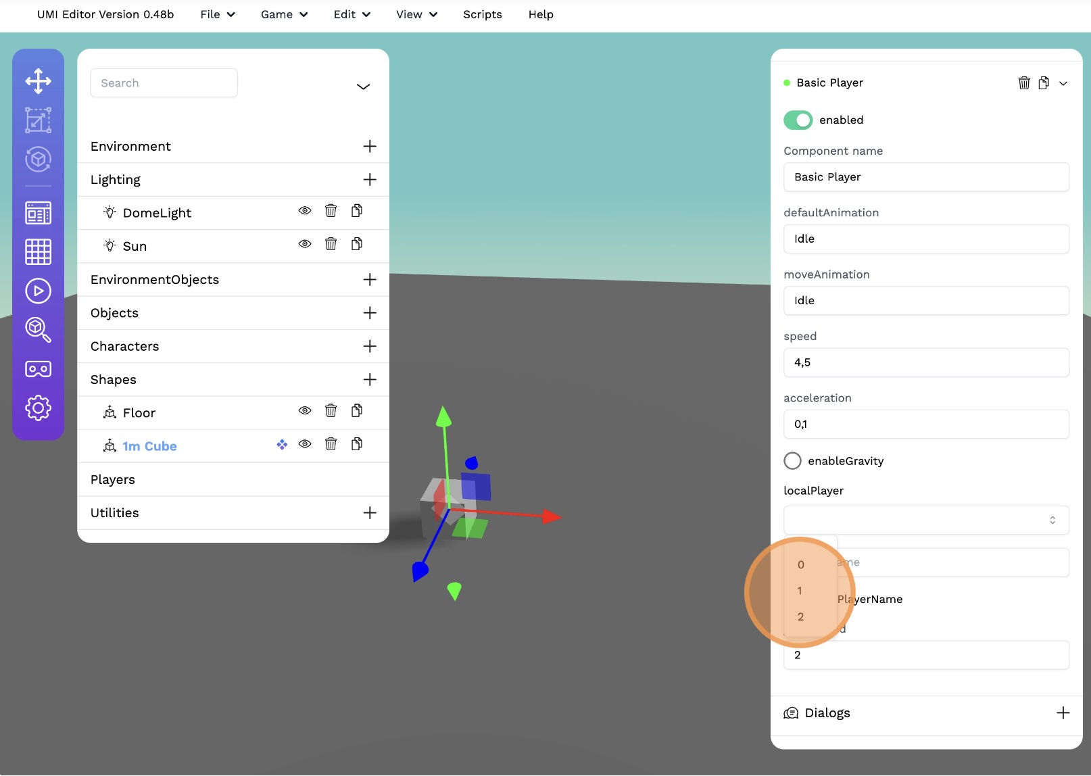Enable the enableGravity radio option
Screen dimensions: 1091x776
point(792,461)
